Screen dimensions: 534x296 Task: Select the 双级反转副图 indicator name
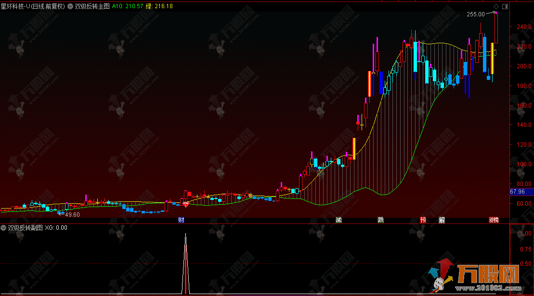tap(26, 228)
